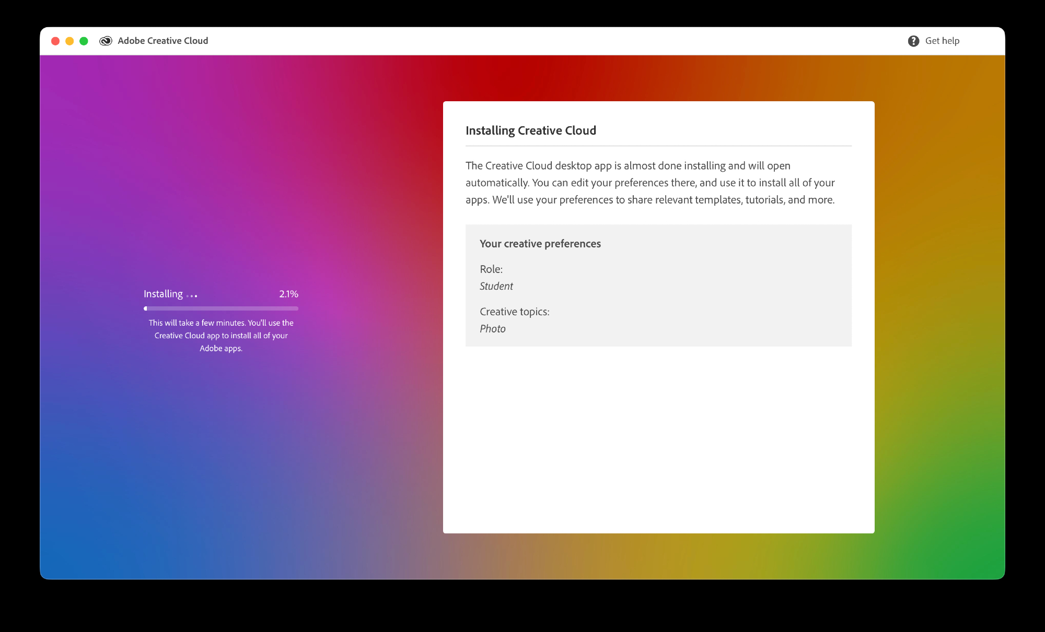This screenshot has width=1045, height=632.
Task: Click the 'This will take a few minutes' note
Action: click(221, 336)
